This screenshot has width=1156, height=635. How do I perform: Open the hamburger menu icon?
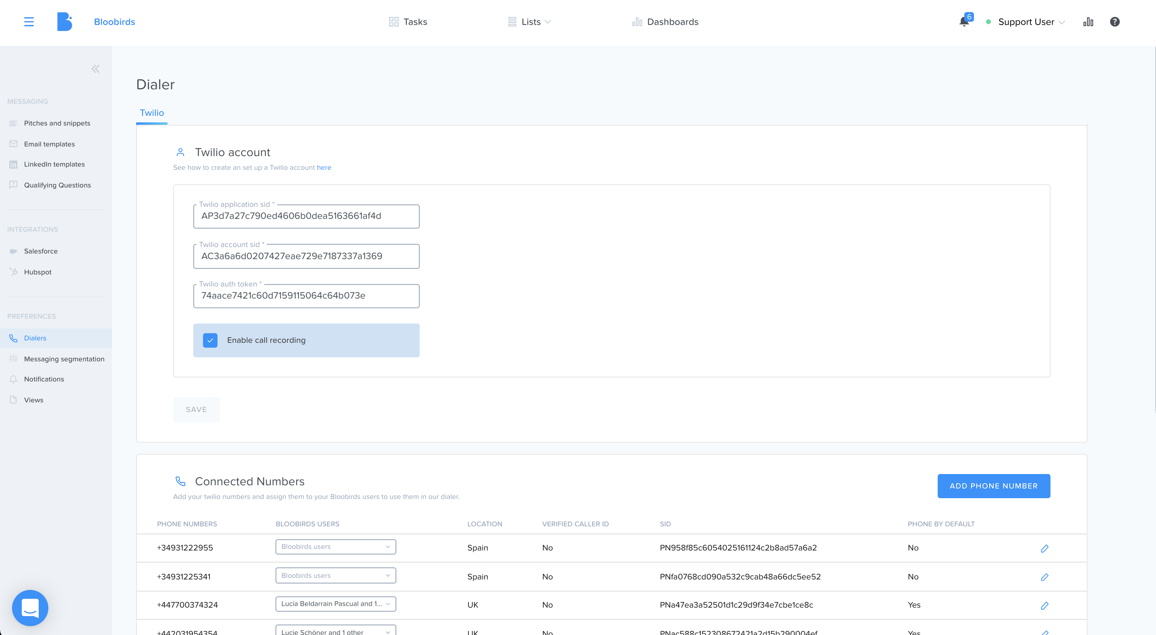coord(29,21)
